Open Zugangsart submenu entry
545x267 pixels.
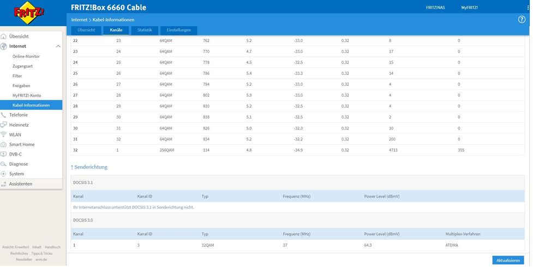(x=22, y=66)
